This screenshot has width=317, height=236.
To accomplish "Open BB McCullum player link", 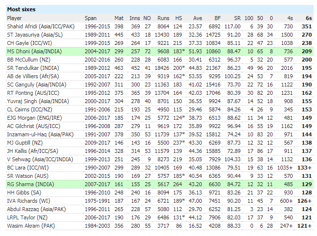I will point(28,60).
